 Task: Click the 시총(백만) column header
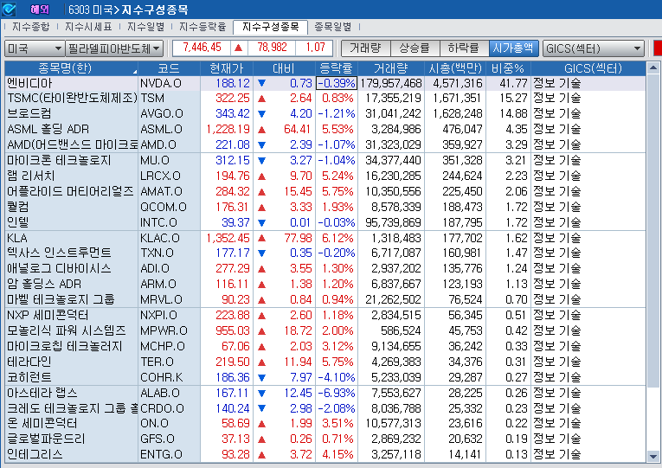tap(455, 68)
